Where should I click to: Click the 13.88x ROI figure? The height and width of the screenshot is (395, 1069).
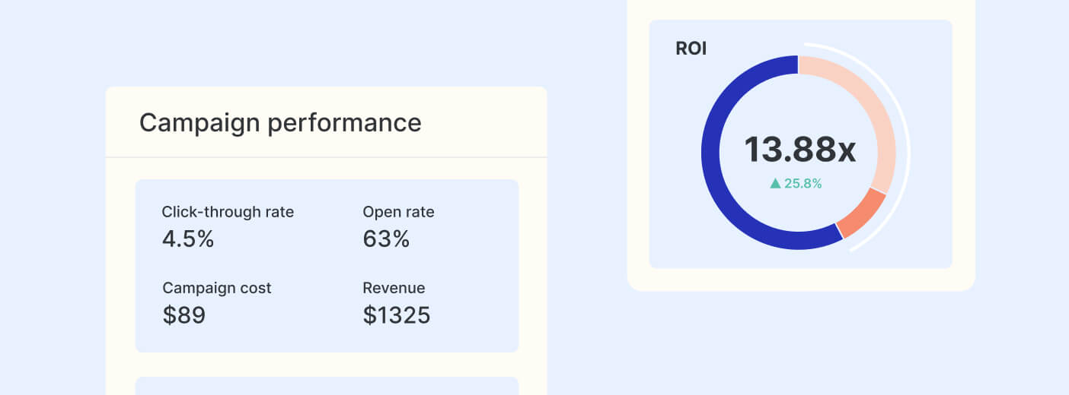(x=799, y=149)
